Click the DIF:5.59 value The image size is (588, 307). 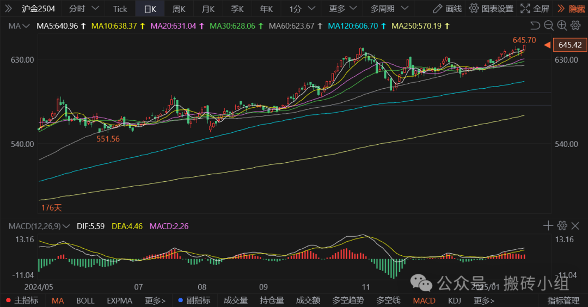(90, 226)
